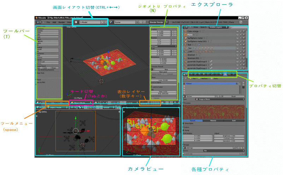
Task: Click the New Layer button
Action: [164, 72]
